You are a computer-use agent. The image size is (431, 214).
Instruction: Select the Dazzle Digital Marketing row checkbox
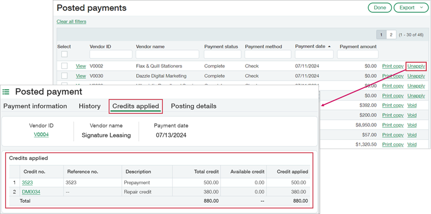click(x=64, y=76)
